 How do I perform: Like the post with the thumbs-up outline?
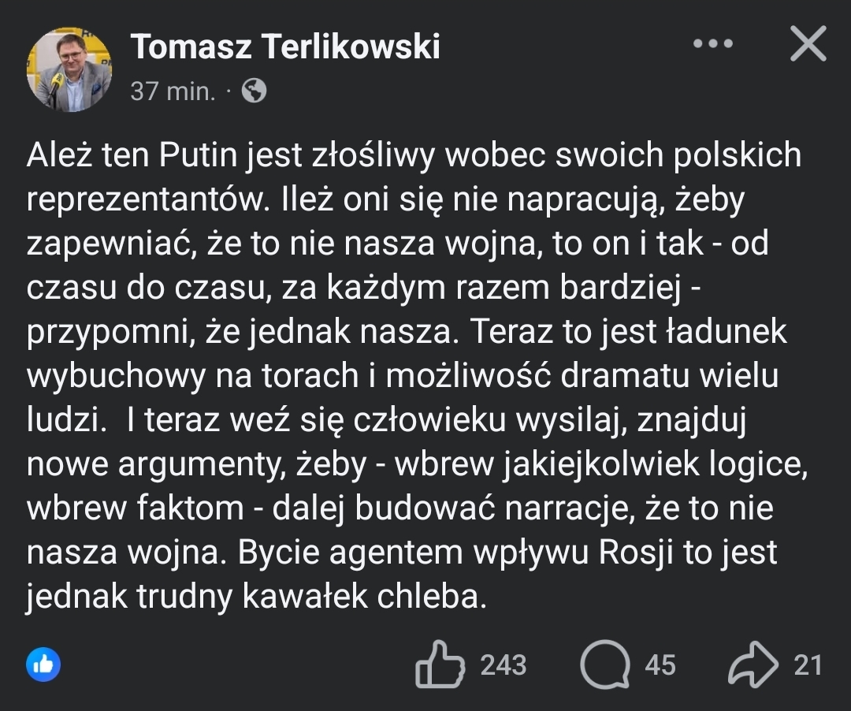click(x=440, y=664)
